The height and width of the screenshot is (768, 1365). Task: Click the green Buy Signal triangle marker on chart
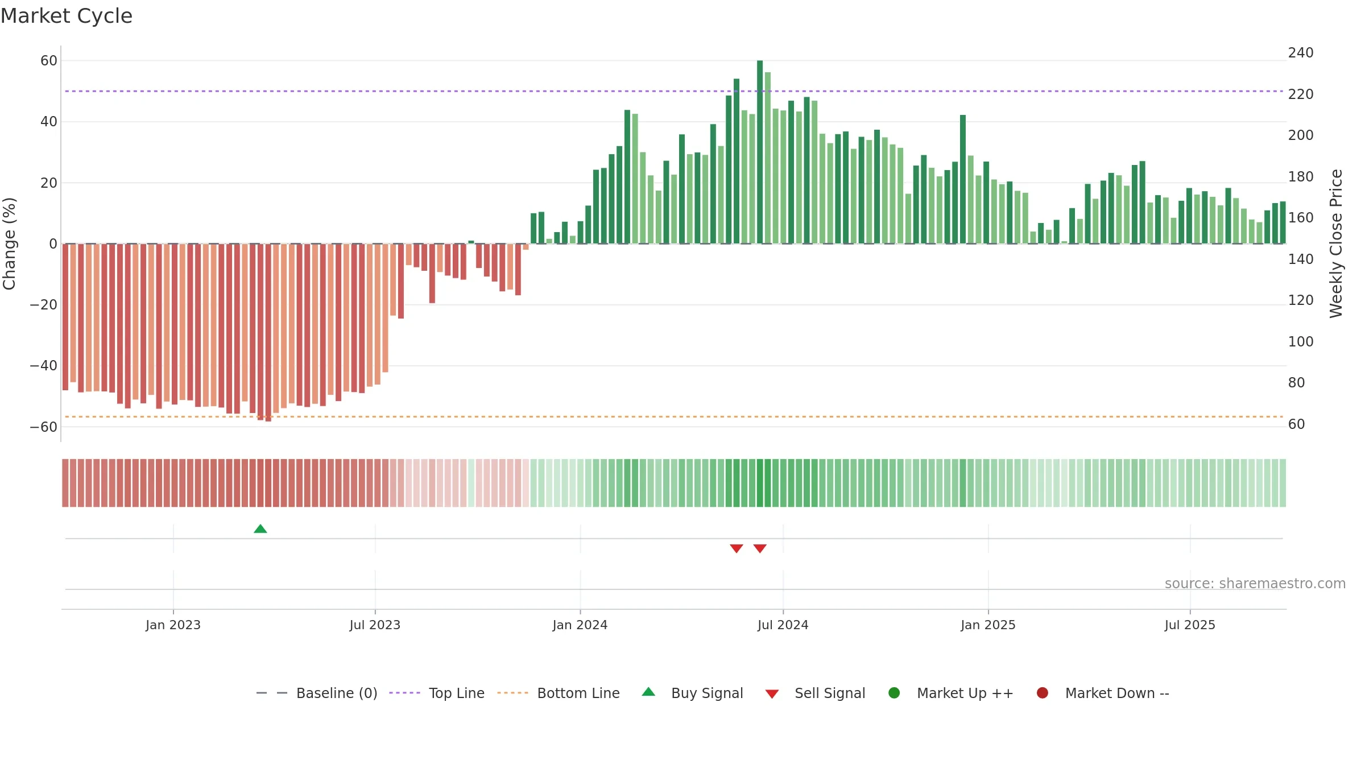(x=260, y=529)
